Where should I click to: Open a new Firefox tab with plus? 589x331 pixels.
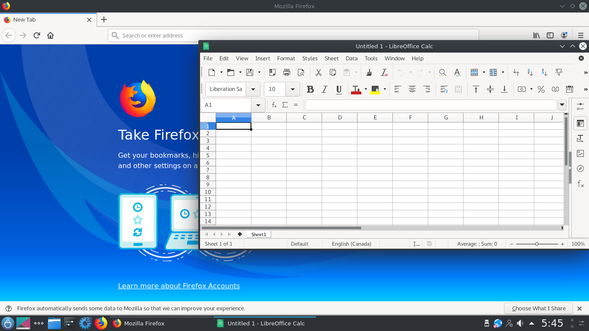(x=104, y=19)
